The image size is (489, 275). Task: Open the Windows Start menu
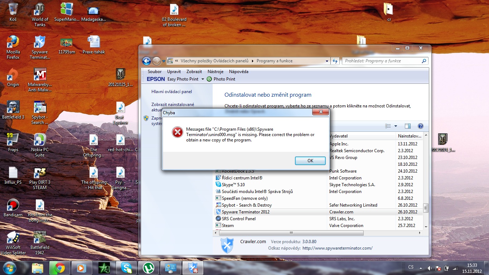(10, 268)
